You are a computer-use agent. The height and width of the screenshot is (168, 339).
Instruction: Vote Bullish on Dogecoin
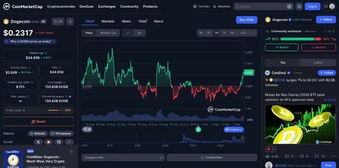pyautogui.click(x=282, y=47)
